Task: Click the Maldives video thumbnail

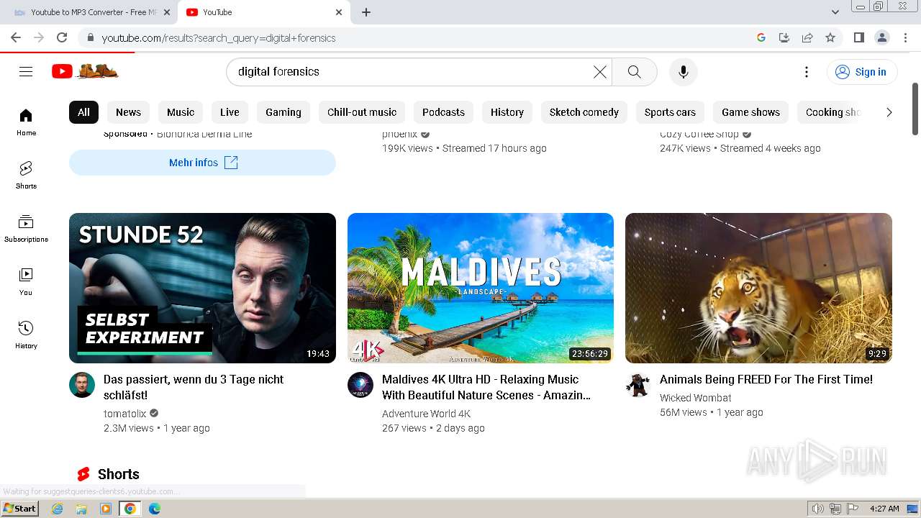Action: point(481,288)
